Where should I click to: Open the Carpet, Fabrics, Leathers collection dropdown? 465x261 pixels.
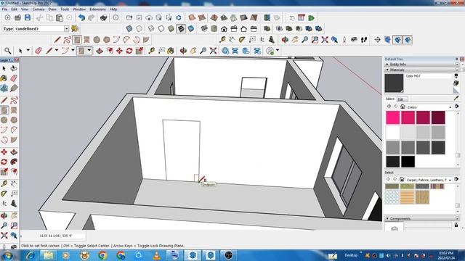[x=450, y=180]
